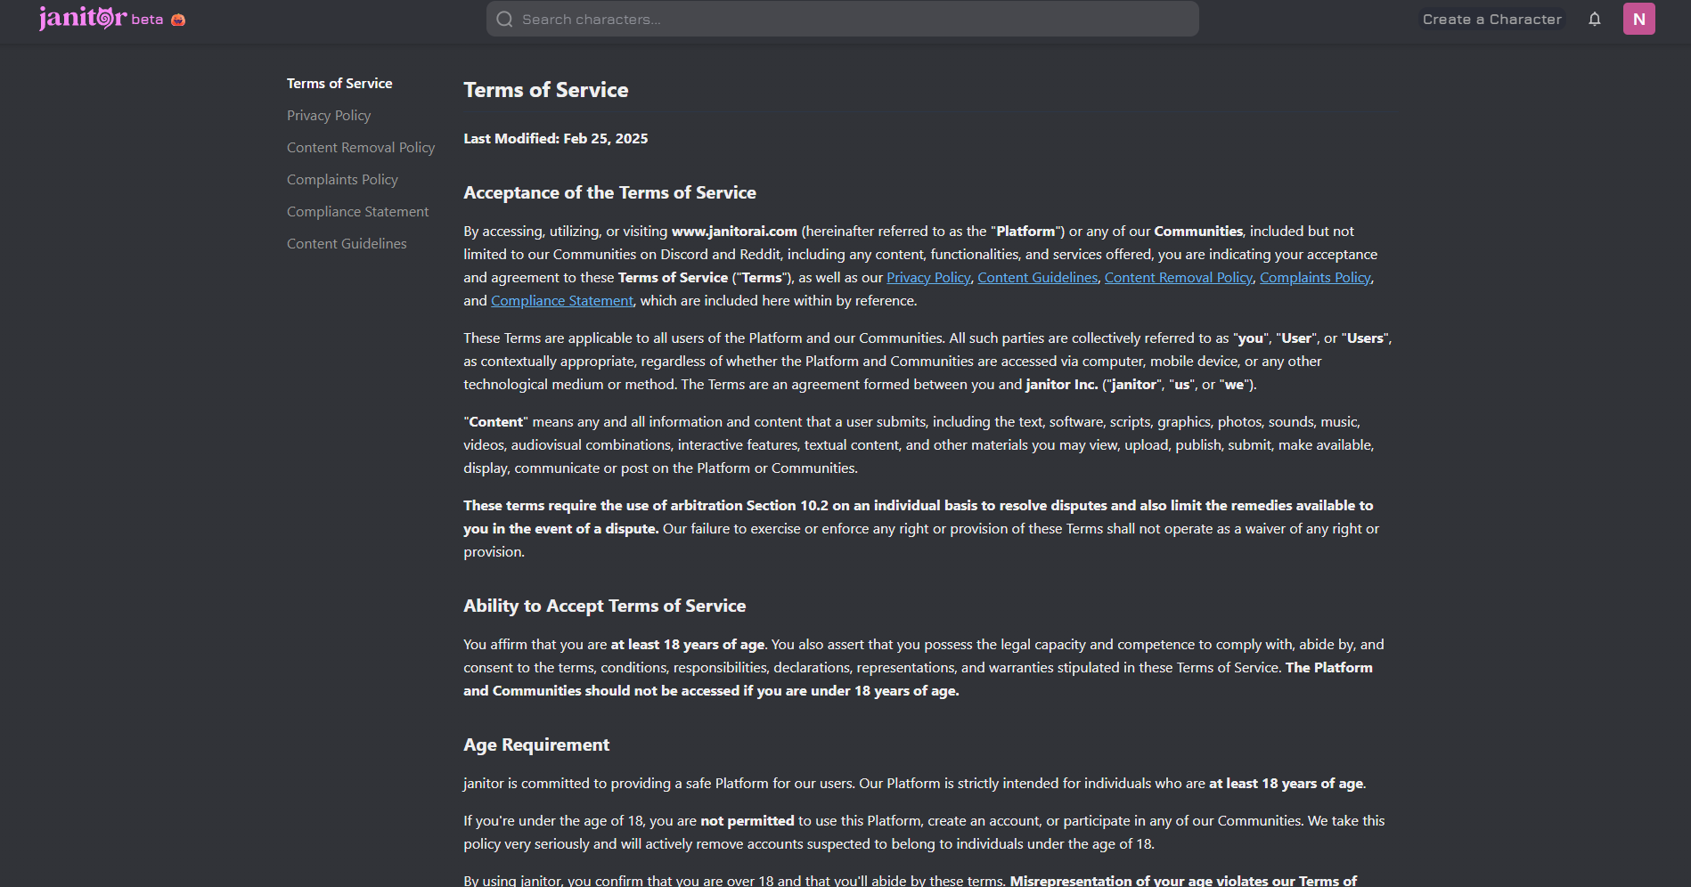Open the pink N profile avatar
Screen dimensions: 1691x887
pos(1638,19)
